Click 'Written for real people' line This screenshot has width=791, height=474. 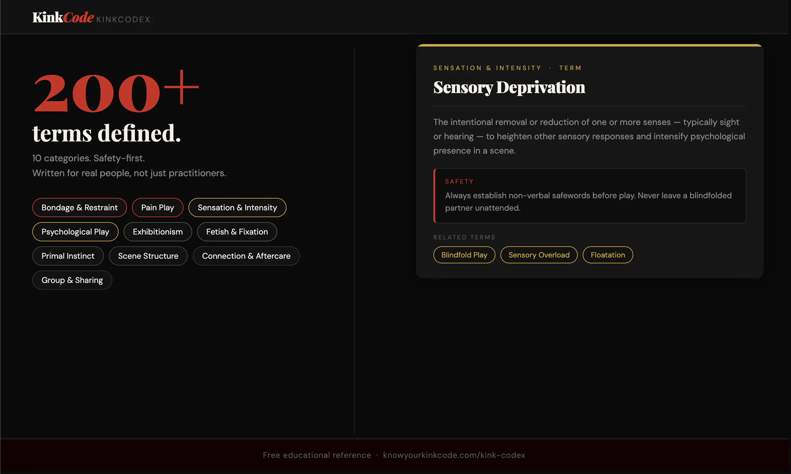(x=129, y=173)
